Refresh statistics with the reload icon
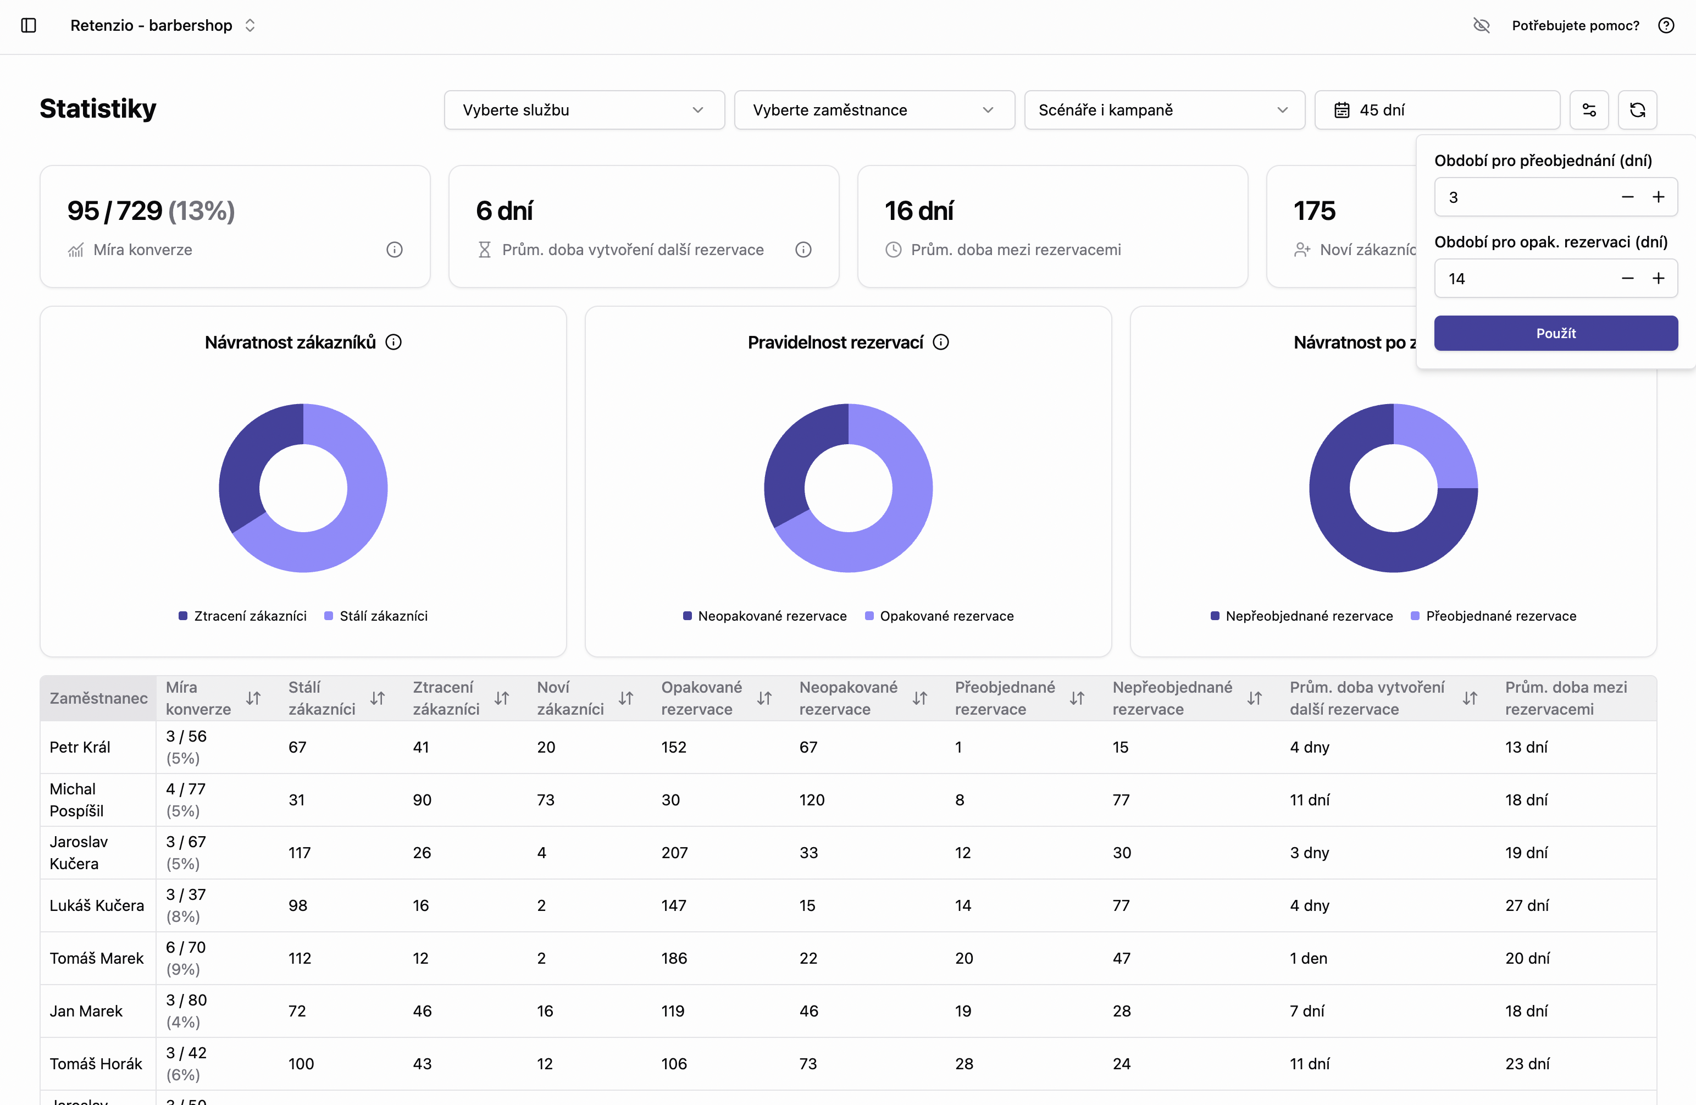This screenshot has height=1105, width=1696. point(1638,110)
